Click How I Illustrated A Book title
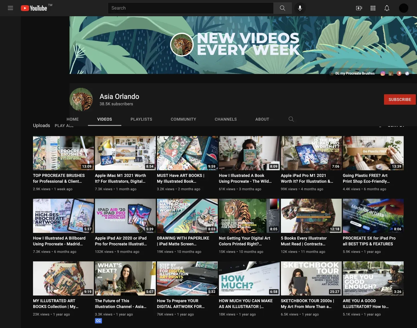This screenshot has width=417, height=328. point(245,178)
